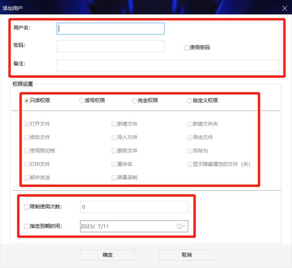The image size is (292, 268).
Task: Click the 确定 button
Action: (107, 255)
